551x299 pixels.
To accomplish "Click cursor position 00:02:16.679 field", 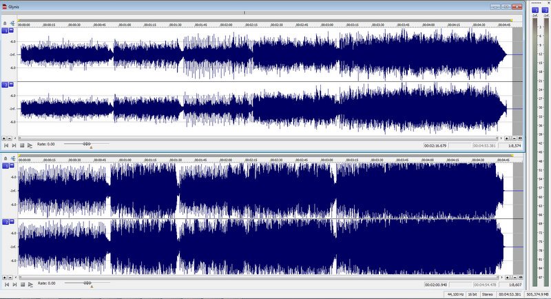I will coord(435,145).
